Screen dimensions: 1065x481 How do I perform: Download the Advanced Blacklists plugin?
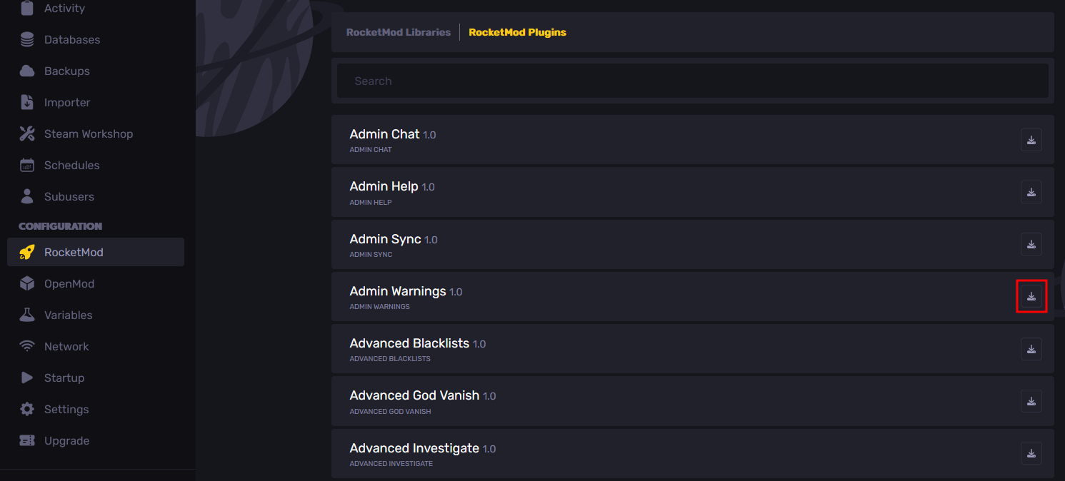tap(1031, 349)
